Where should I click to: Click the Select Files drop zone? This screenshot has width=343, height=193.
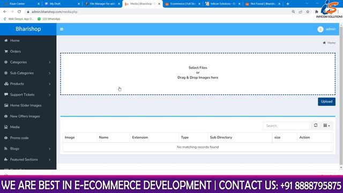[x=198, y=74]
